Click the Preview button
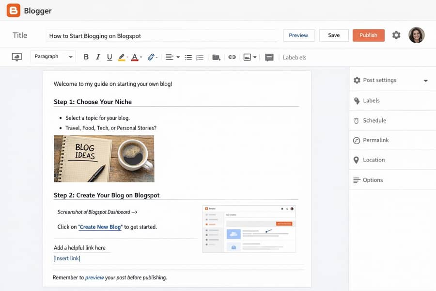The height and width of the screenshot is (291, 436). pyautogui.click(x=298, y=35)
